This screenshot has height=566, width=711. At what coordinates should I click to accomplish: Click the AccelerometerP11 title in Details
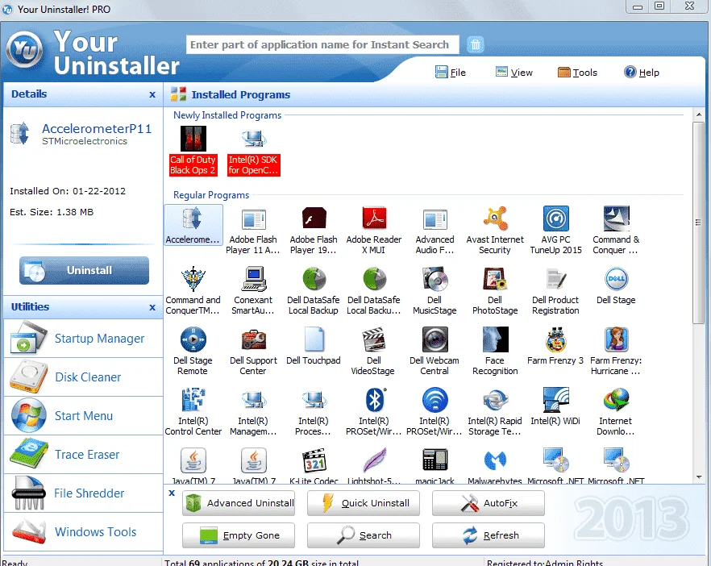coord(97,129)
